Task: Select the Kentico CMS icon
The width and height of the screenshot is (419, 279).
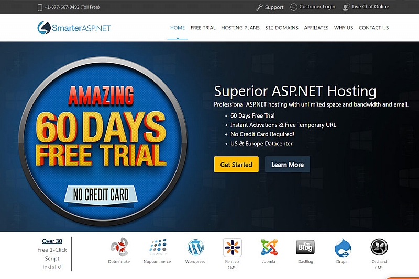Action: 232,247
